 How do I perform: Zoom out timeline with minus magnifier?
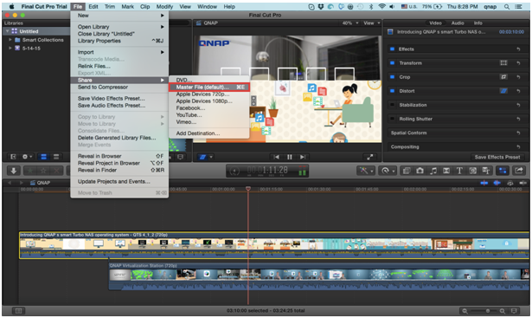coord(465,311)
